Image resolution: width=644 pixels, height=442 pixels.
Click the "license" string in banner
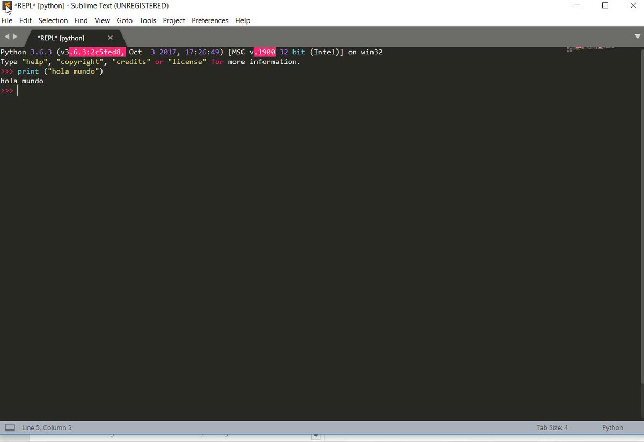coord(187,62)
